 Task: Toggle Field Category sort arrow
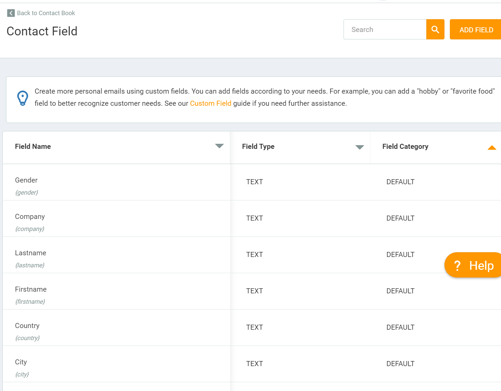point(492,148)
